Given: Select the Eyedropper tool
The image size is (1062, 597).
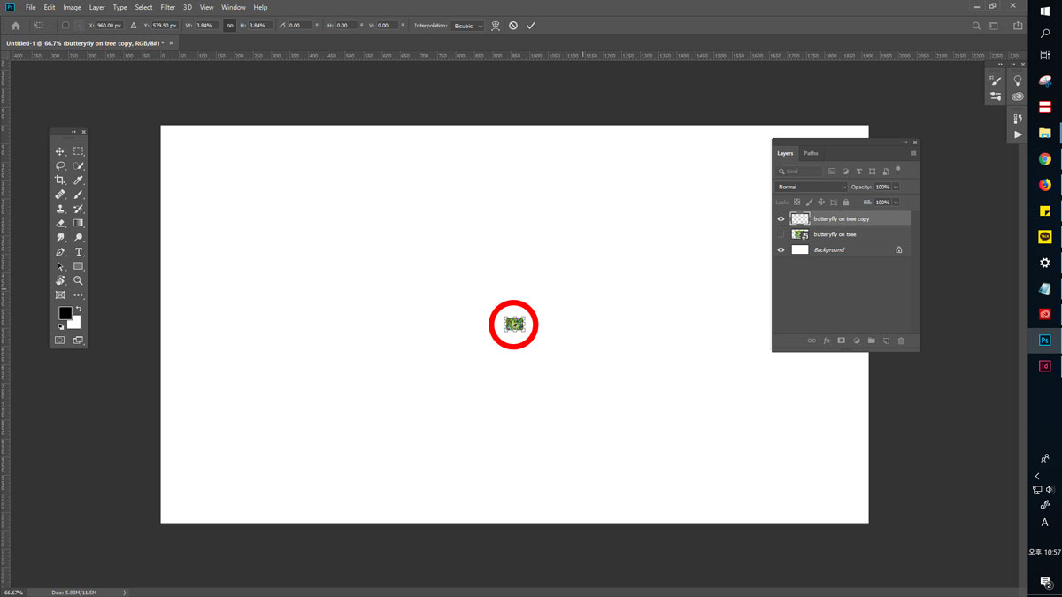Looking at the screenshot, I should [x=78, y=180].
